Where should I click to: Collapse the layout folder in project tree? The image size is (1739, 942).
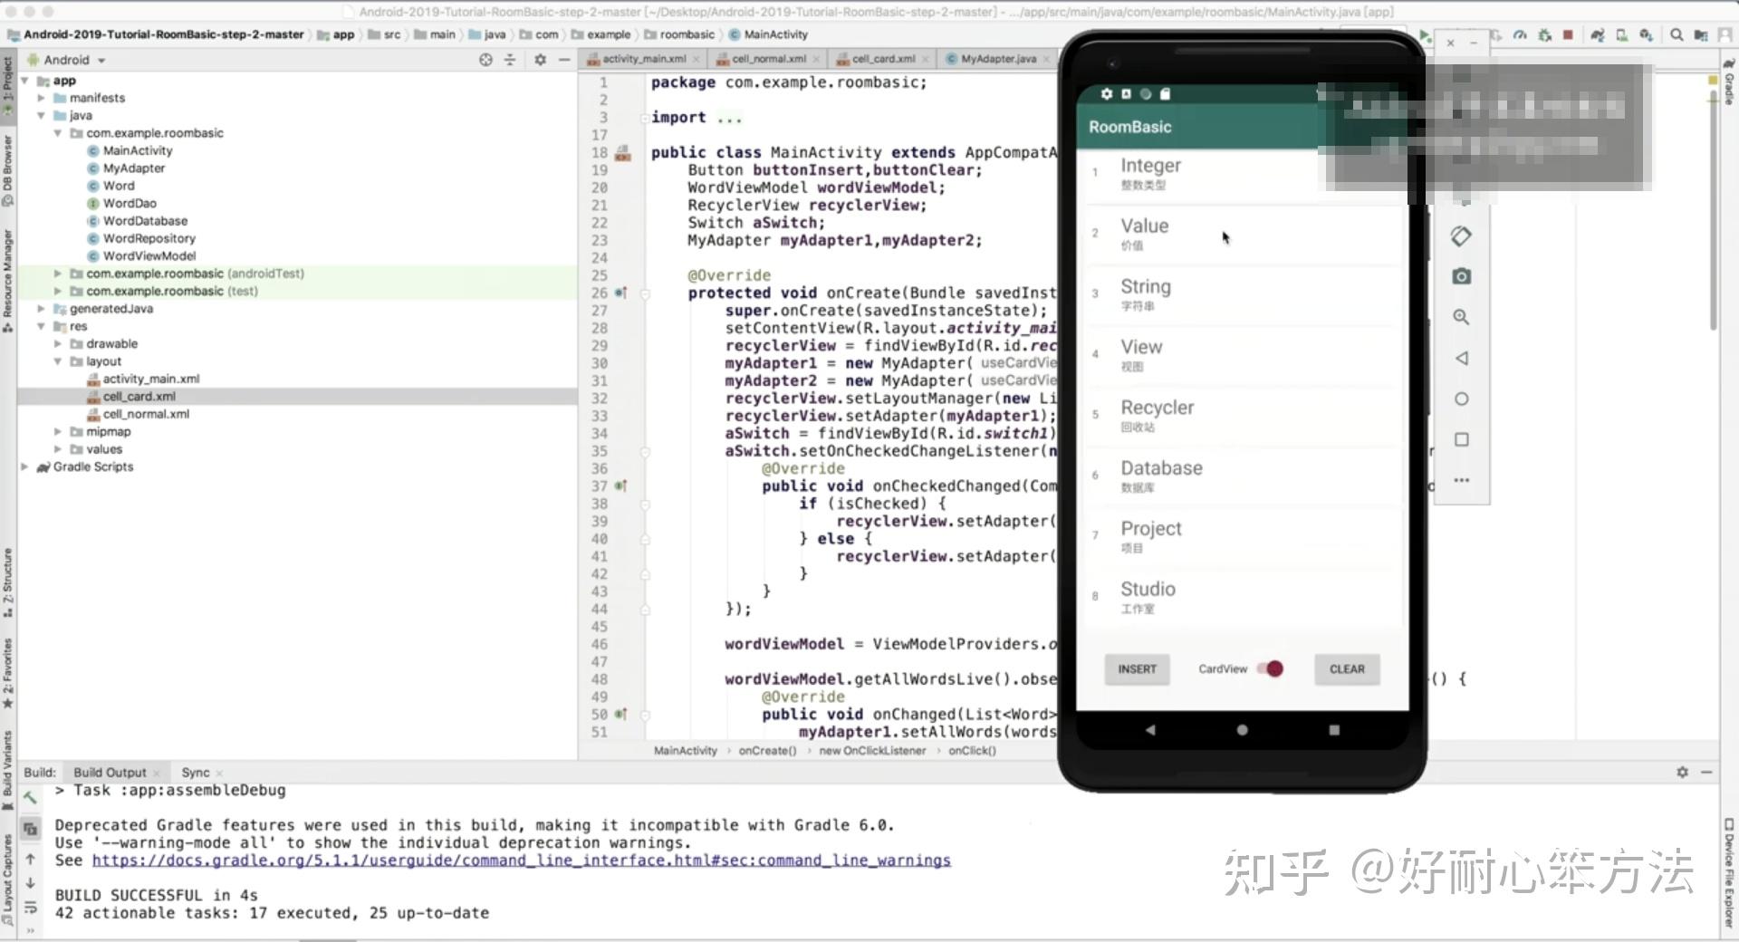[58, 360]
